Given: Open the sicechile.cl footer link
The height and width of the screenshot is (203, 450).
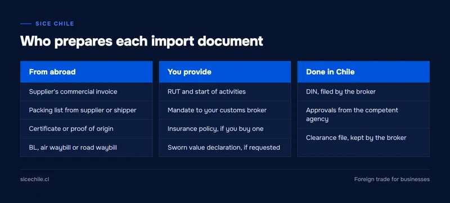Looking at the screenshot, I should 35,179.
